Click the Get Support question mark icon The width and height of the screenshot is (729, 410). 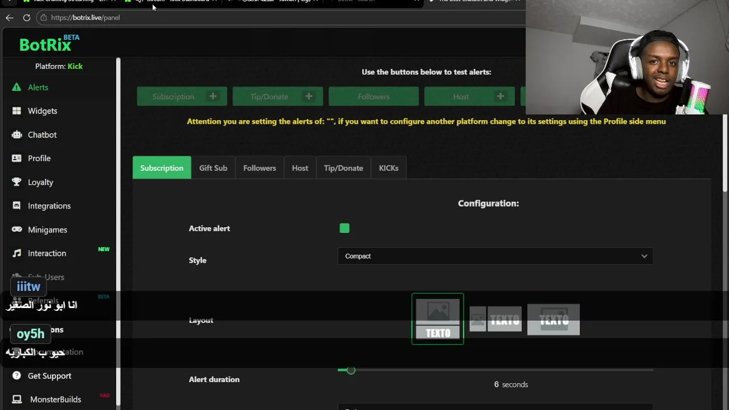click(x=17, y=376)
